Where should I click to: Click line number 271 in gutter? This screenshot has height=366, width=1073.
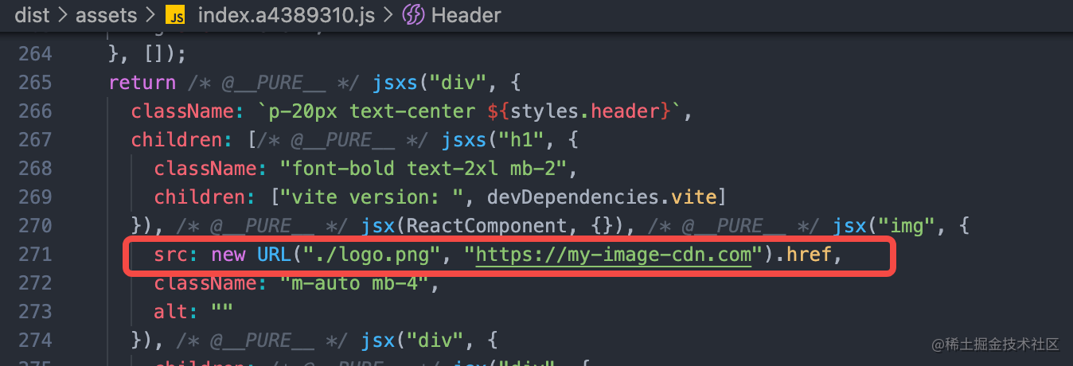coord(34,255)
